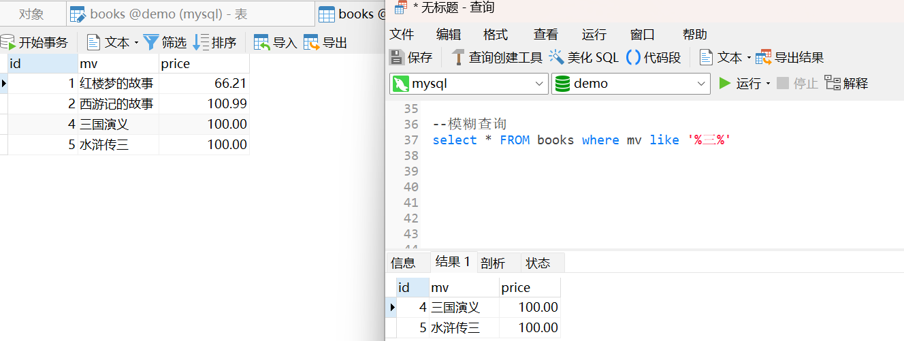Viewport: 904px width, 341px height.
Task: Click the 开始事务 begin transaction button
Action: coord(34,42)
